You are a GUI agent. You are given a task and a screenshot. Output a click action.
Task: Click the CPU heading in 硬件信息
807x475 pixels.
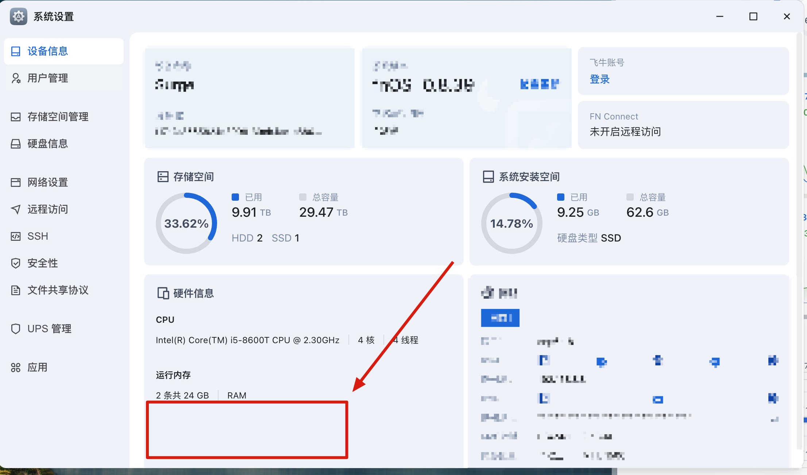tap(165, 320)
